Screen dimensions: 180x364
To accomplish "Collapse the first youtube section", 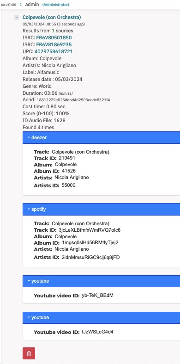I will (101, 281).
